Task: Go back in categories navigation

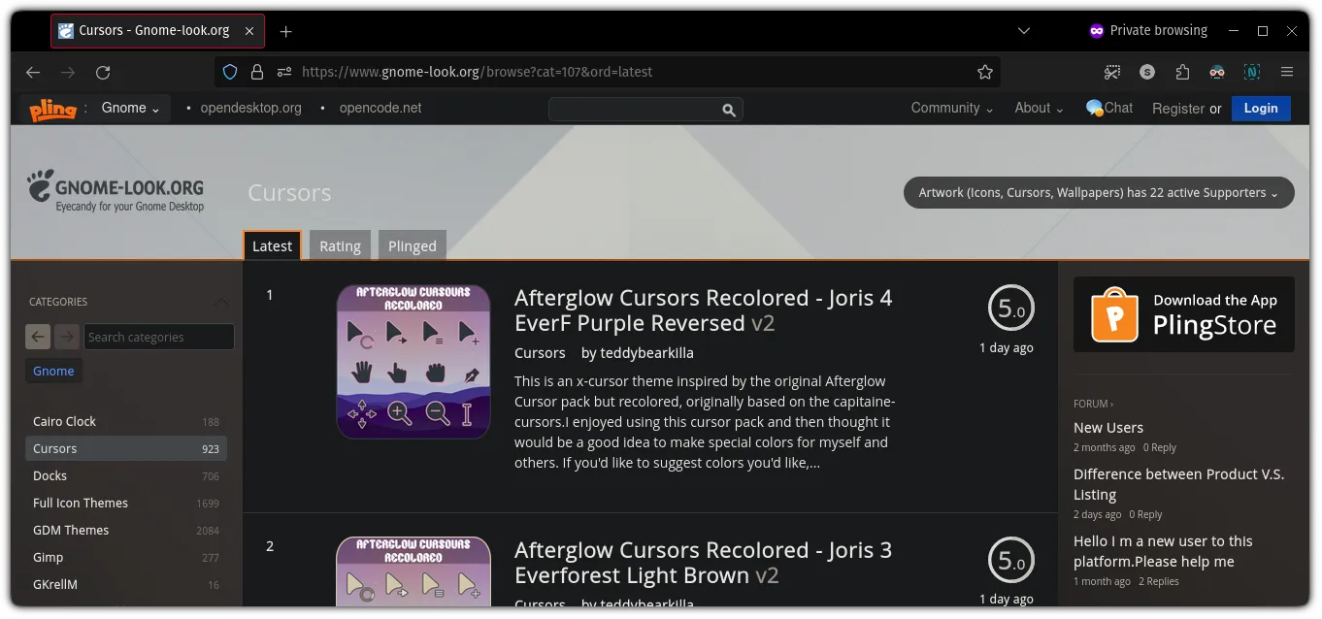Action: [38, 337]
